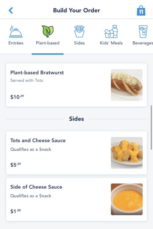The image size is (153, 229).
Task: Tap the Build Your Order title
Action: pos(76,10)
